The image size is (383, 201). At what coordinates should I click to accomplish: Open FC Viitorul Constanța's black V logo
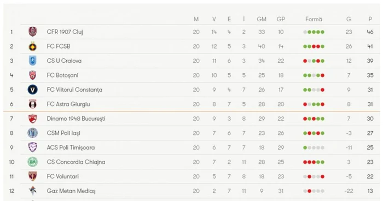click(x=32, y=90)
